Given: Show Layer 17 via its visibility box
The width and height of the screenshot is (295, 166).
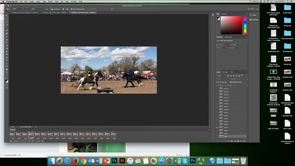Looking at the screenshot, I should coord(217,89).
